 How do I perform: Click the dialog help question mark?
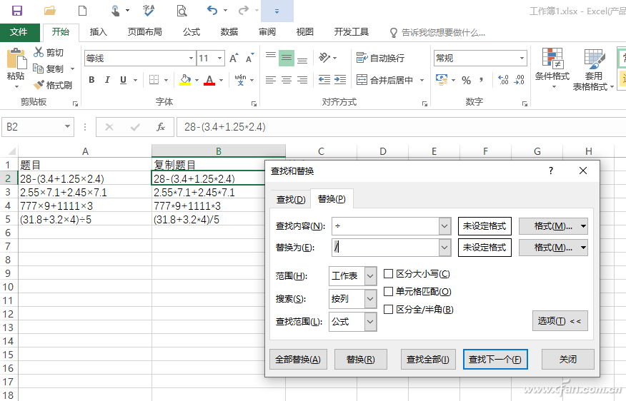(x=551, y=171)
